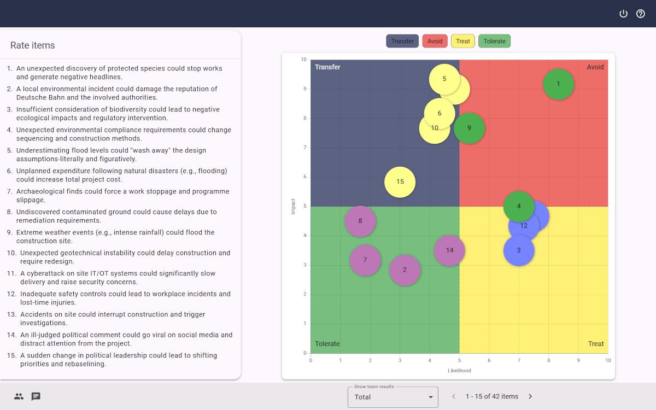Open the help icon

[x=641, y=14]
